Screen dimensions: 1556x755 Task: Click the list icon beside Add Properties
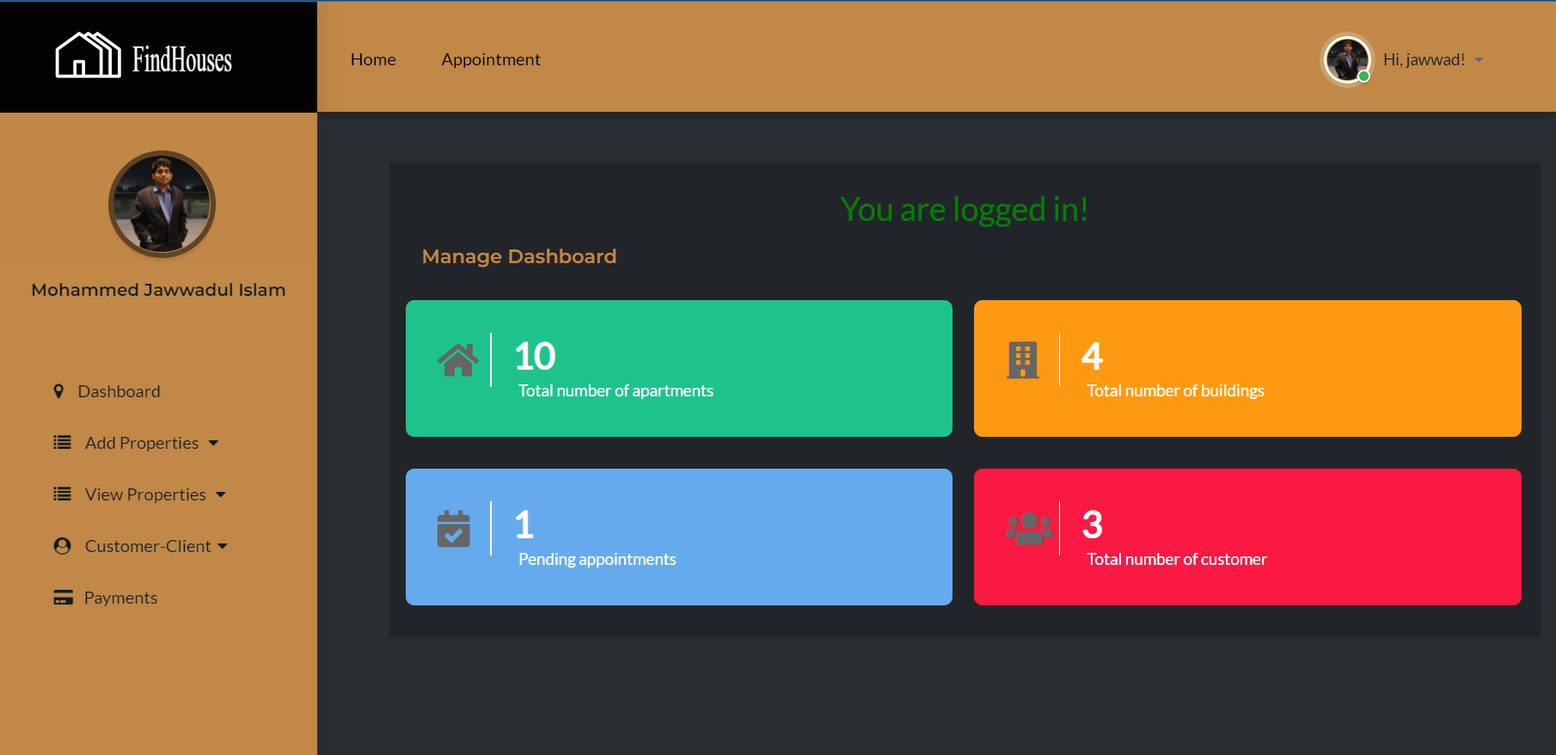tap(63, 443)
